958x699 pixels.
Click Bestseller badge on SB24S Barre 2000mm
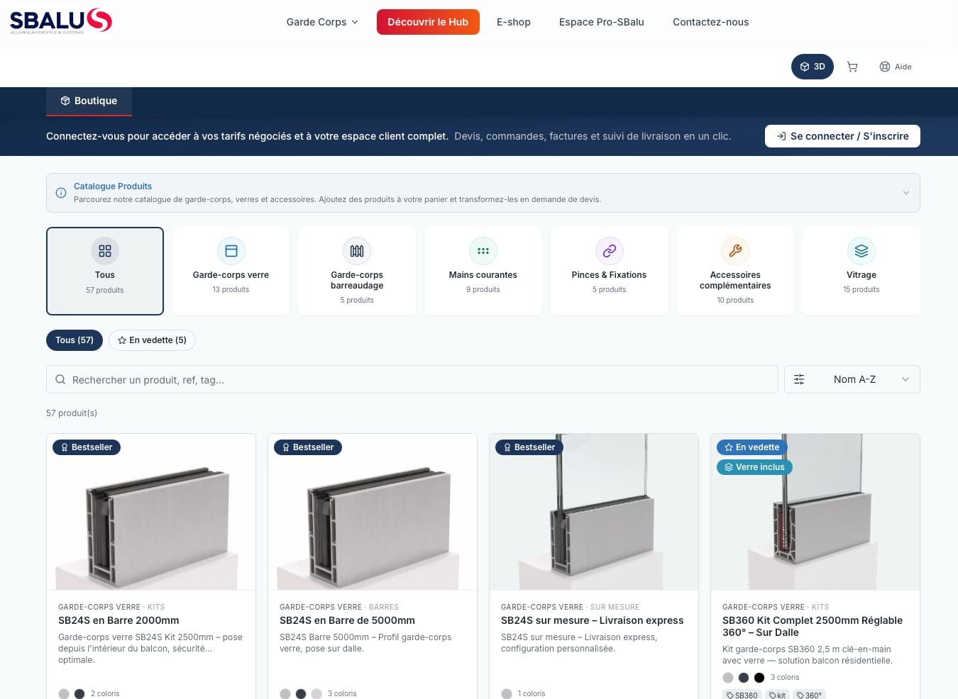pos(87,447)
